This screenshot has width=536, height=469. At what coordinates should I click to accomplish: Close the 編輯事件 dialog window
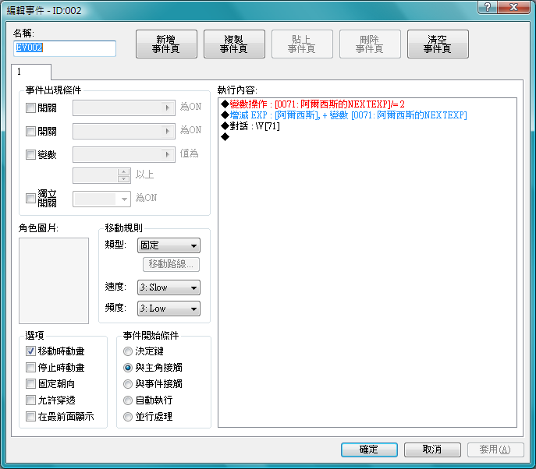(514, 7)
